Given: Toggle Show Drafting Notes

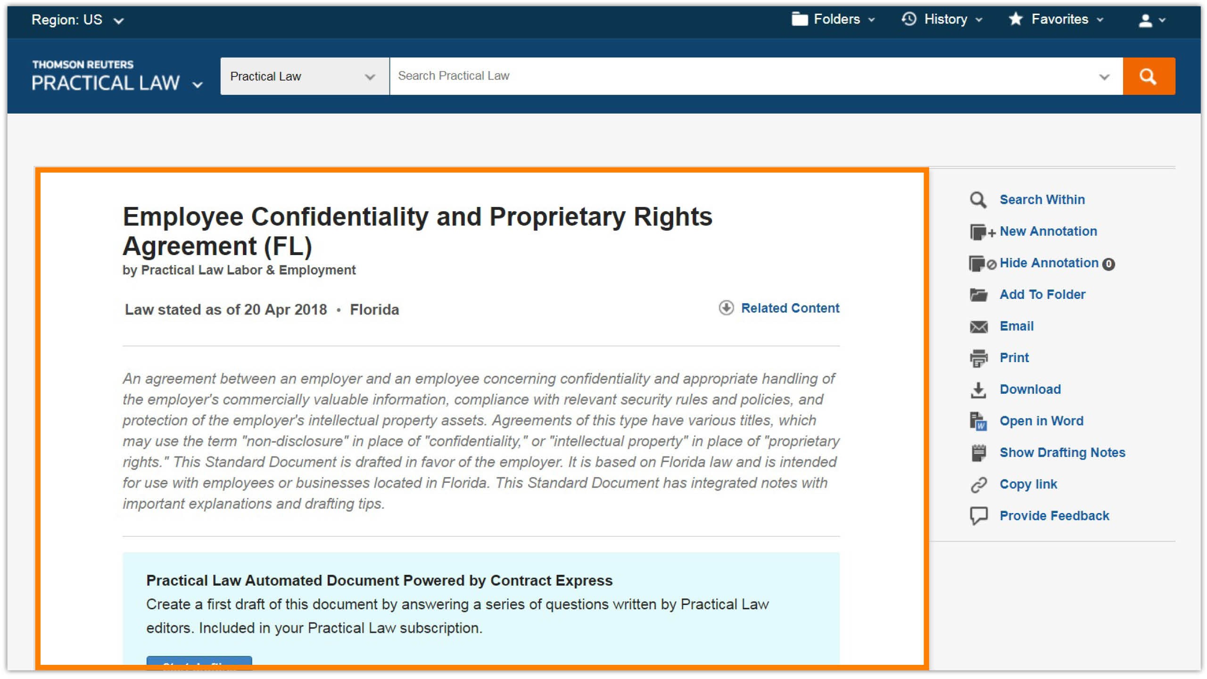Looking at the screenshot, I should 1062,453.
